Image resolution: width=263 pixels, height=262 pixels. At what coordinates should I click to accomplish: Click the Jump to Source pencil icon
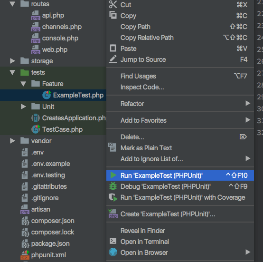[113, 59]
